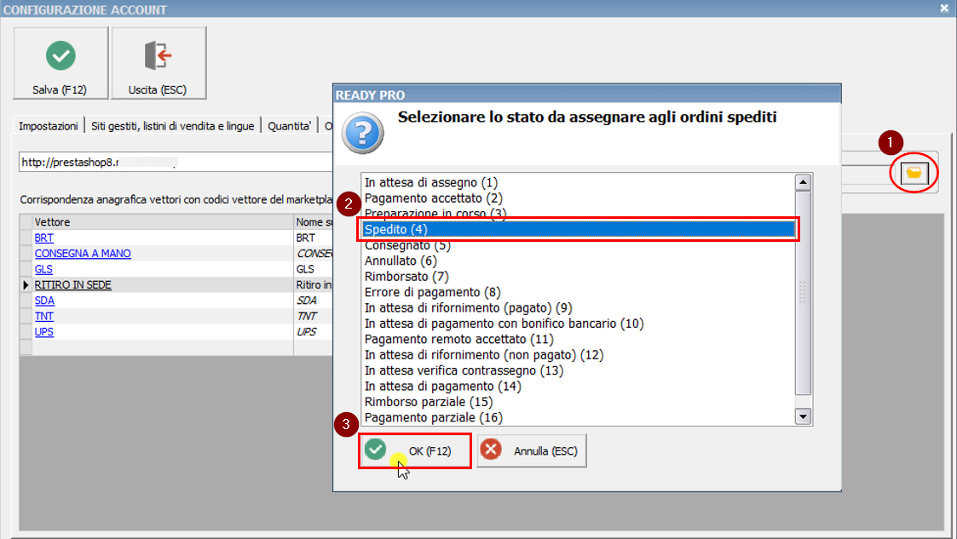Switch to the Impostazioni tab
This screenshot has width=957, height=539.
[49, 126]
